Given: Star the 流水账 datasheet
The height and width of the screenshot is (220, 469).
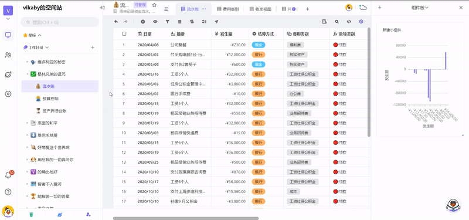Looking at the screenshot, I should (x=154, y=5).
